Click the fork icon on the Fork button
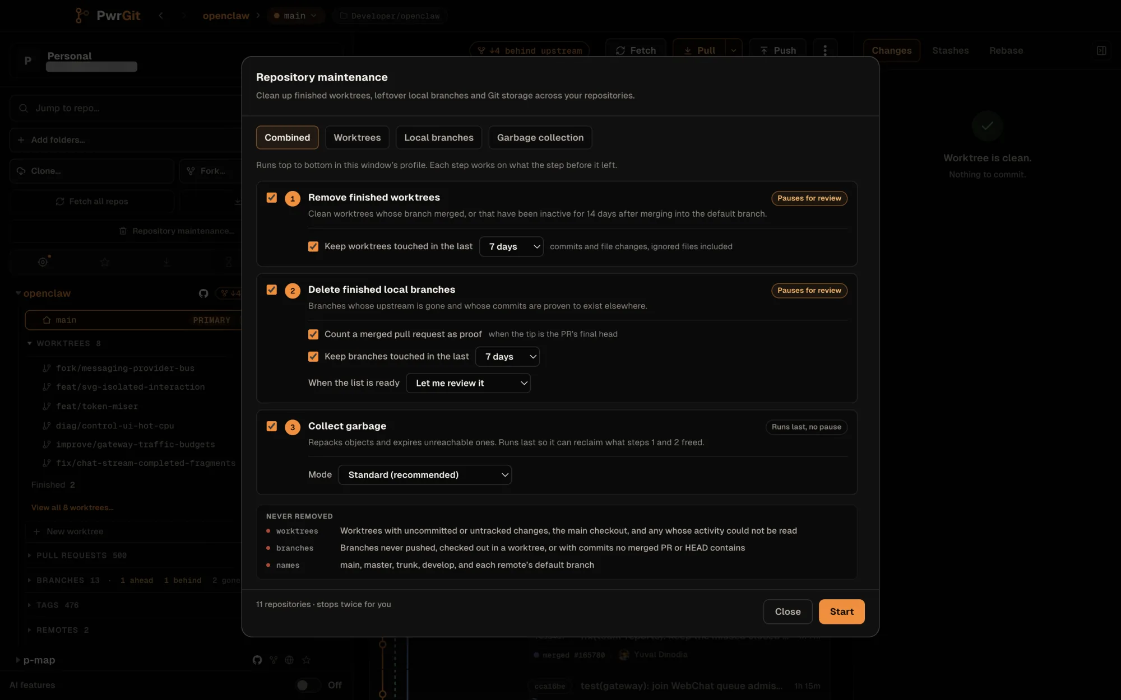The image size is (1121, 700). 191,171
